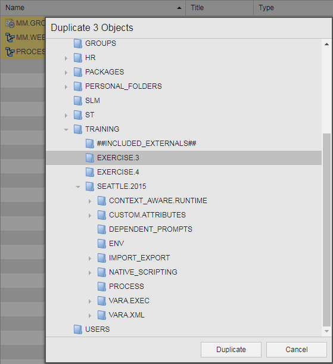The width and height of the screenshot is (333, 364).
Task: Click the Cancel button
Action: pyautogui.click(x=297, y=350)
